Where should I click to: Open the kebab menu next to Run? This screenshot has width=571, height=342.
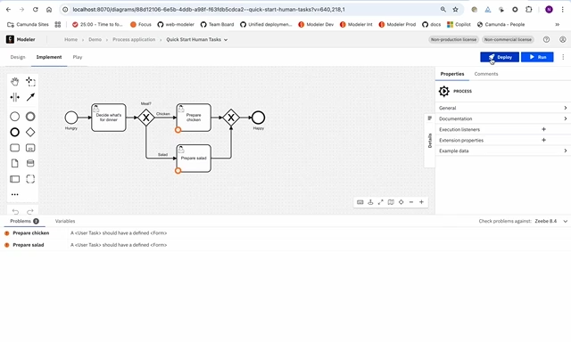pos(563,57)
